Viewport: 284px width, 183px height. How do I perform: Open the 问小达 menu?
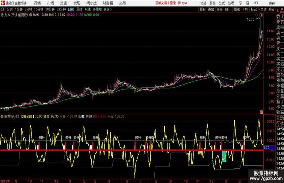click(91, 3)
